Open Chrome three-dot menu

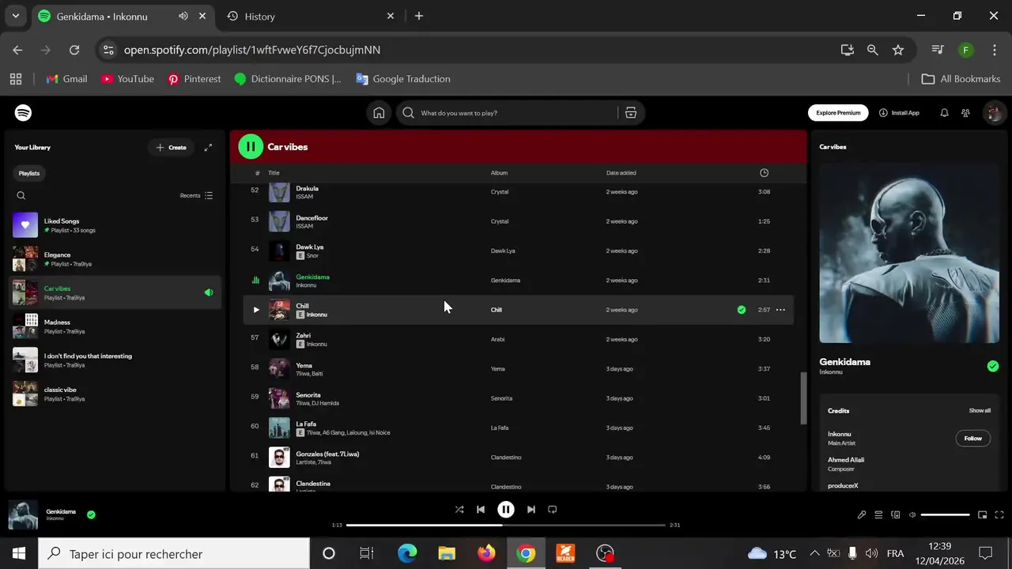click(x=994, y=50)
